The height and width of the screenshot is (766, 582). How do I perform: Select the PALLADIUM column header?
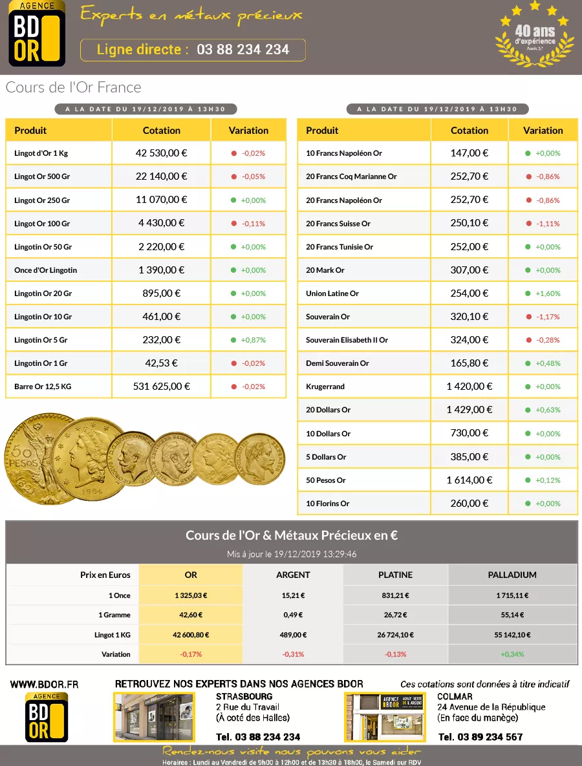click(512, 575)
